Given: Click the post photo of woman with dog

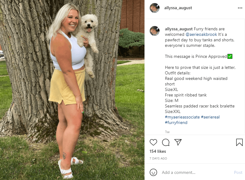Looking at the screenshot, I should pyautogui.click(x=72, y=90).
